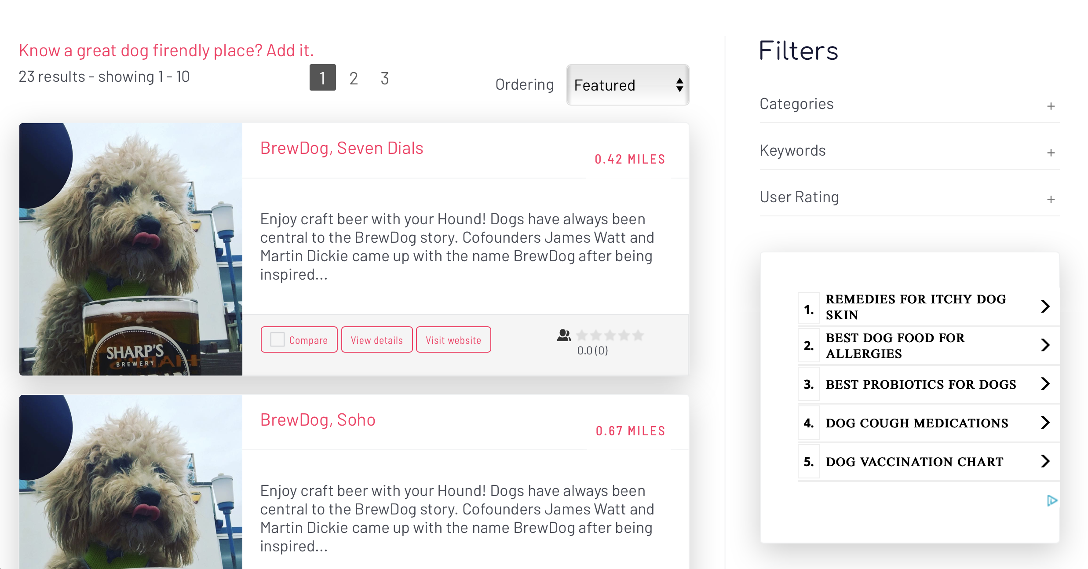
Task: Switch to results page 2
Action: coord(354,78)
